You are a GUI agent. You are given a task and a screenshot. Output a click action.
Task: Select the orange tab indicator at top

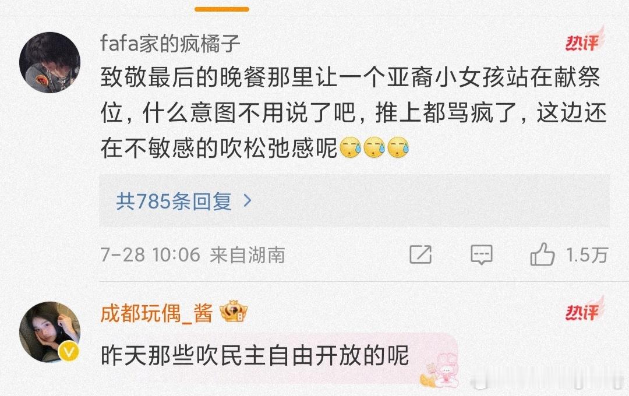(222, 9)
